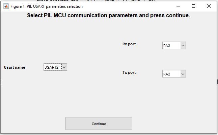Click the "Usart name" label

coord(15,67)
